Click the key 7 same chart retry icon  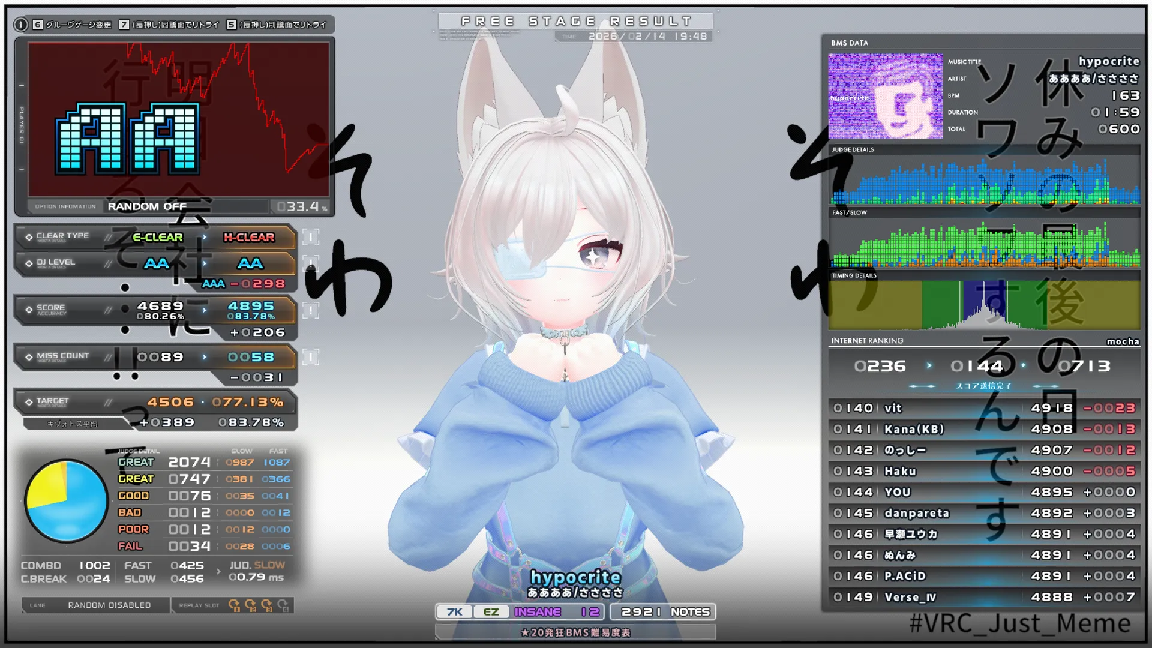(124, 25)
